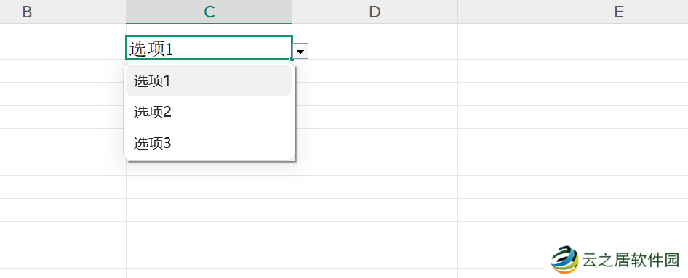
Task: Click the 云之居软件园 logo icon
Action: (565, 259)
